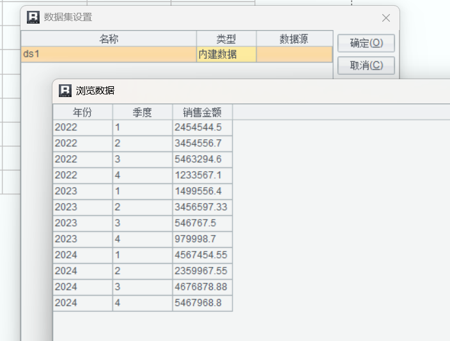Select the ds1 dataset row
The width and height of the screenshot is (450, 341).
point(109,54)
